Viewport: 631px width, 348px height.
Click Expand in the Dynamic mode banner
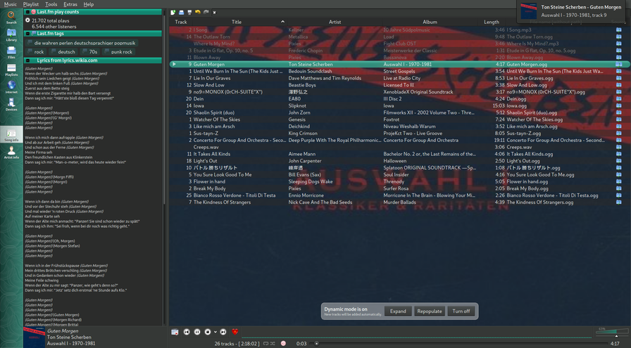pyautogui.click(x=398, y=311)
